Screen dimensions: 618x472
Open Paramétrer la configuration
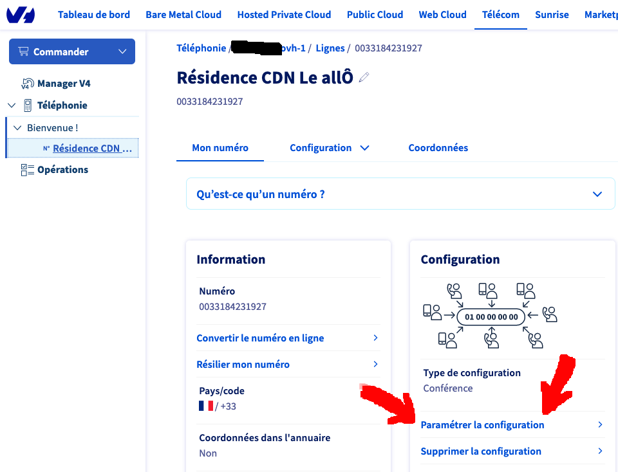coord(482,424)
